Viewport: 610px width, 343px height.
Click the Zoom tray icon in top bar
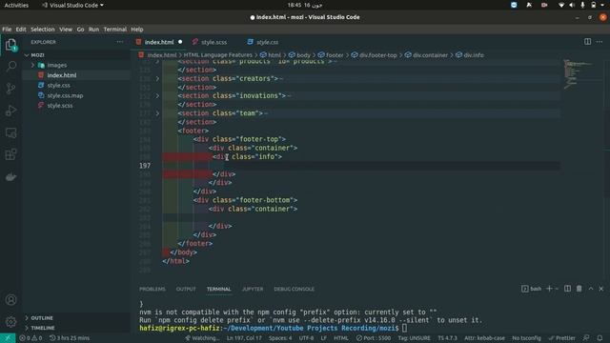point(514,5)
